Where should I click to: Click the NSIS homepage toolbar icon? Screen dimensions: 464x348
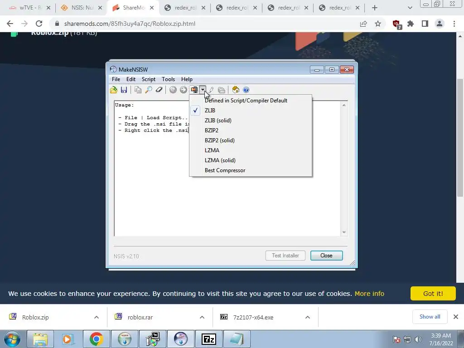(x=236, y=90)
